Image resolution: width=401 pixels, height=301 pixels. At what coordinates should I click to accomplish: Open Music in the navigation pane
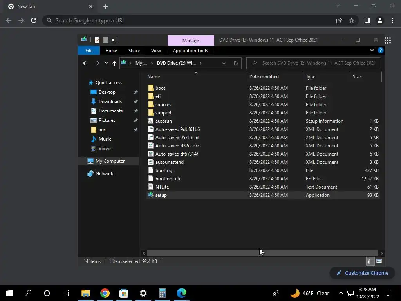tap(105, 139)
